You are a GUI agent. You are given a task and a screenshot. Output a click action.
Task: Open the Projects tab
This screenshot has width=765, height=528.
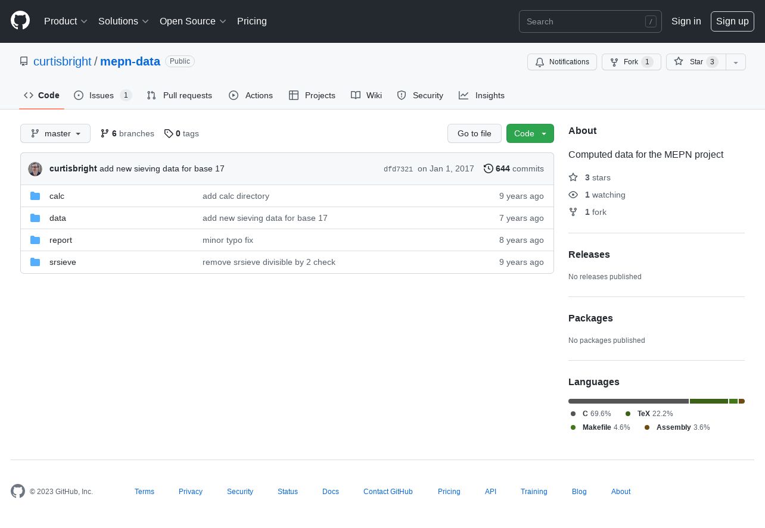pos(312,95)
